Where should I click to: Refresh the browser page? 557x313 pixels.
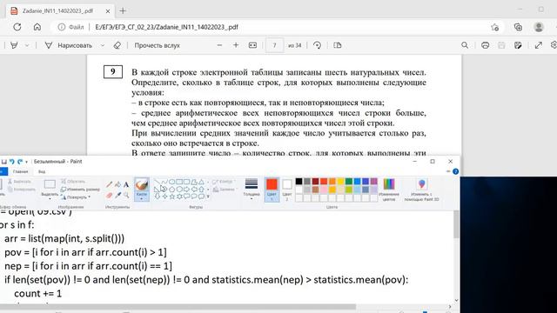pos(17,27)
